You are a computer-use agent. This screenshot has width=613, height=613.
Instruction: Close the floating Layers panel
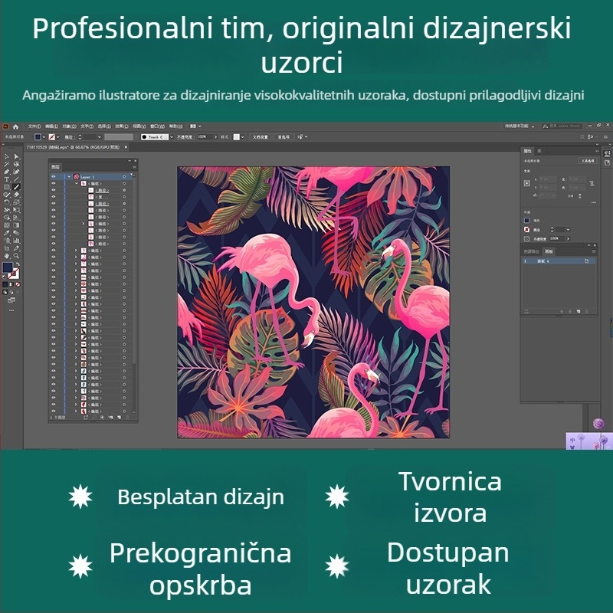point(136,161)
